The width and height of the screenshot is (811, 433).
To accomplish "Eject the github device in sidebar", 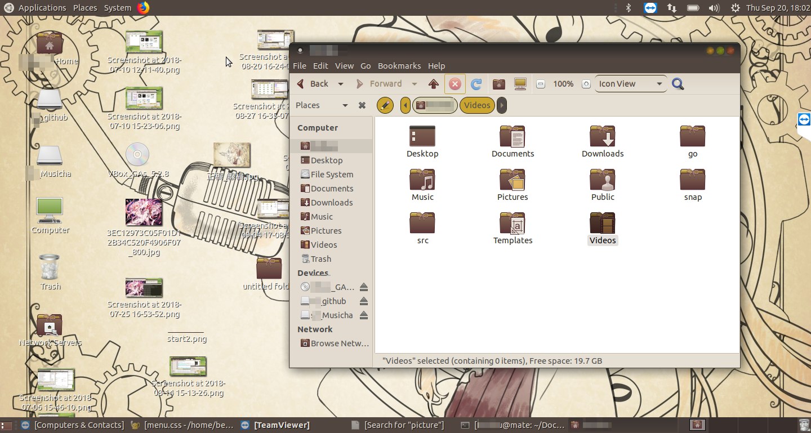I will tap(364, 301).
